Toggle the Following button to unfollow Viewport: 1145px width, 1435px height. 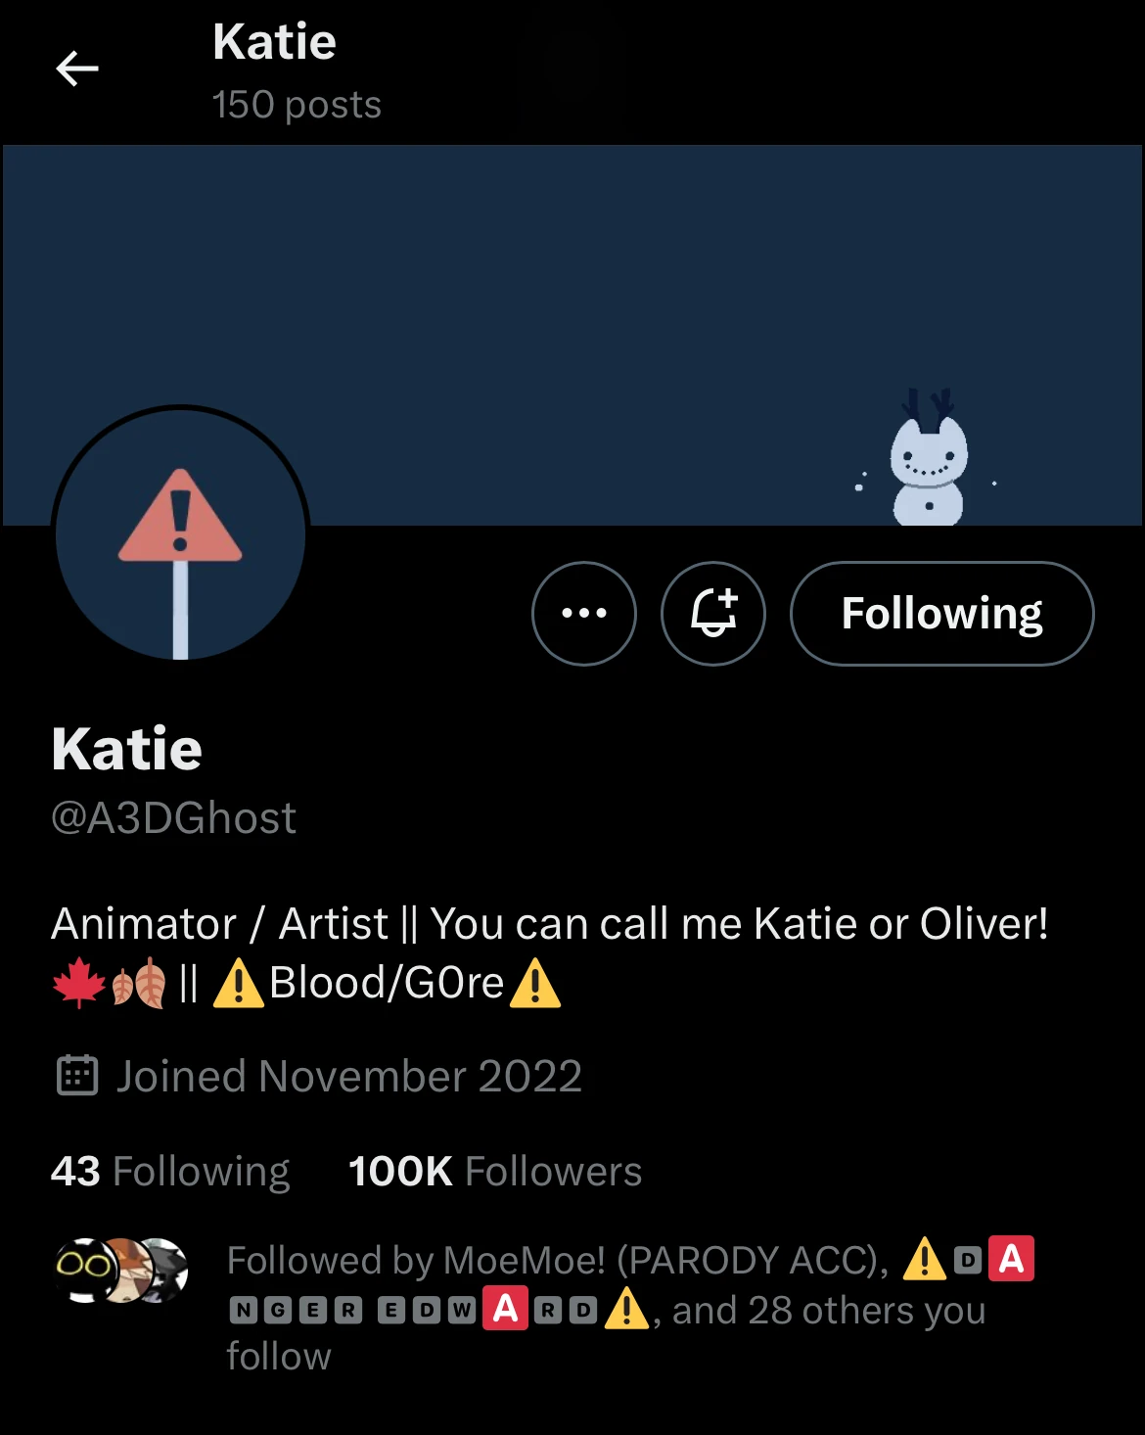pyautogui.click(x=941, y=614)
